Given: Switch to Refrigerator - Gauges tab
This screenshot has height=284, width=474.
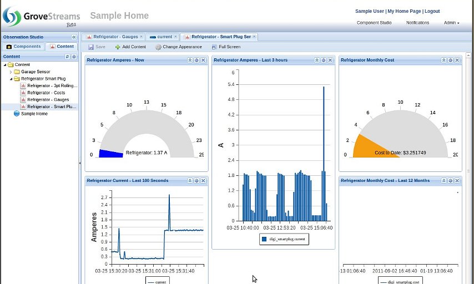Looking at the screenshot, I should coord(113,37).
